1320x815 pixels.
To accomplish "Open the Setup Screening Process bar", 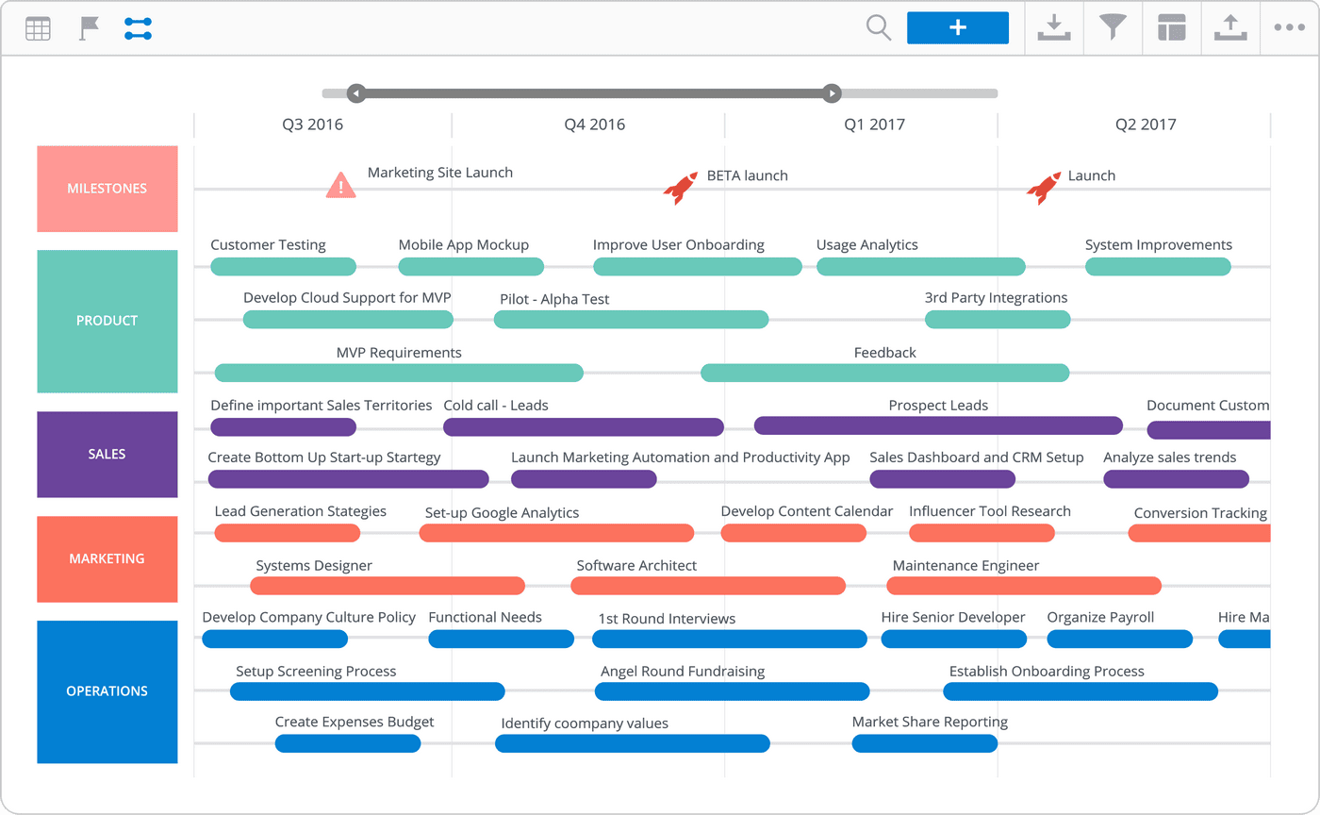I will [368, 691].
